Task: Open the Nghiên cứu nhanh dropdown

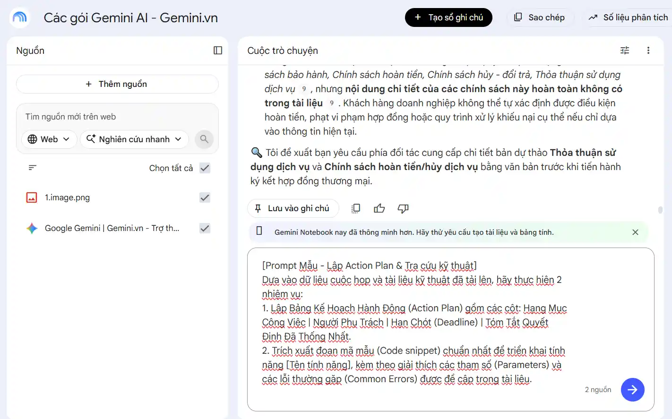Action: 134,139
